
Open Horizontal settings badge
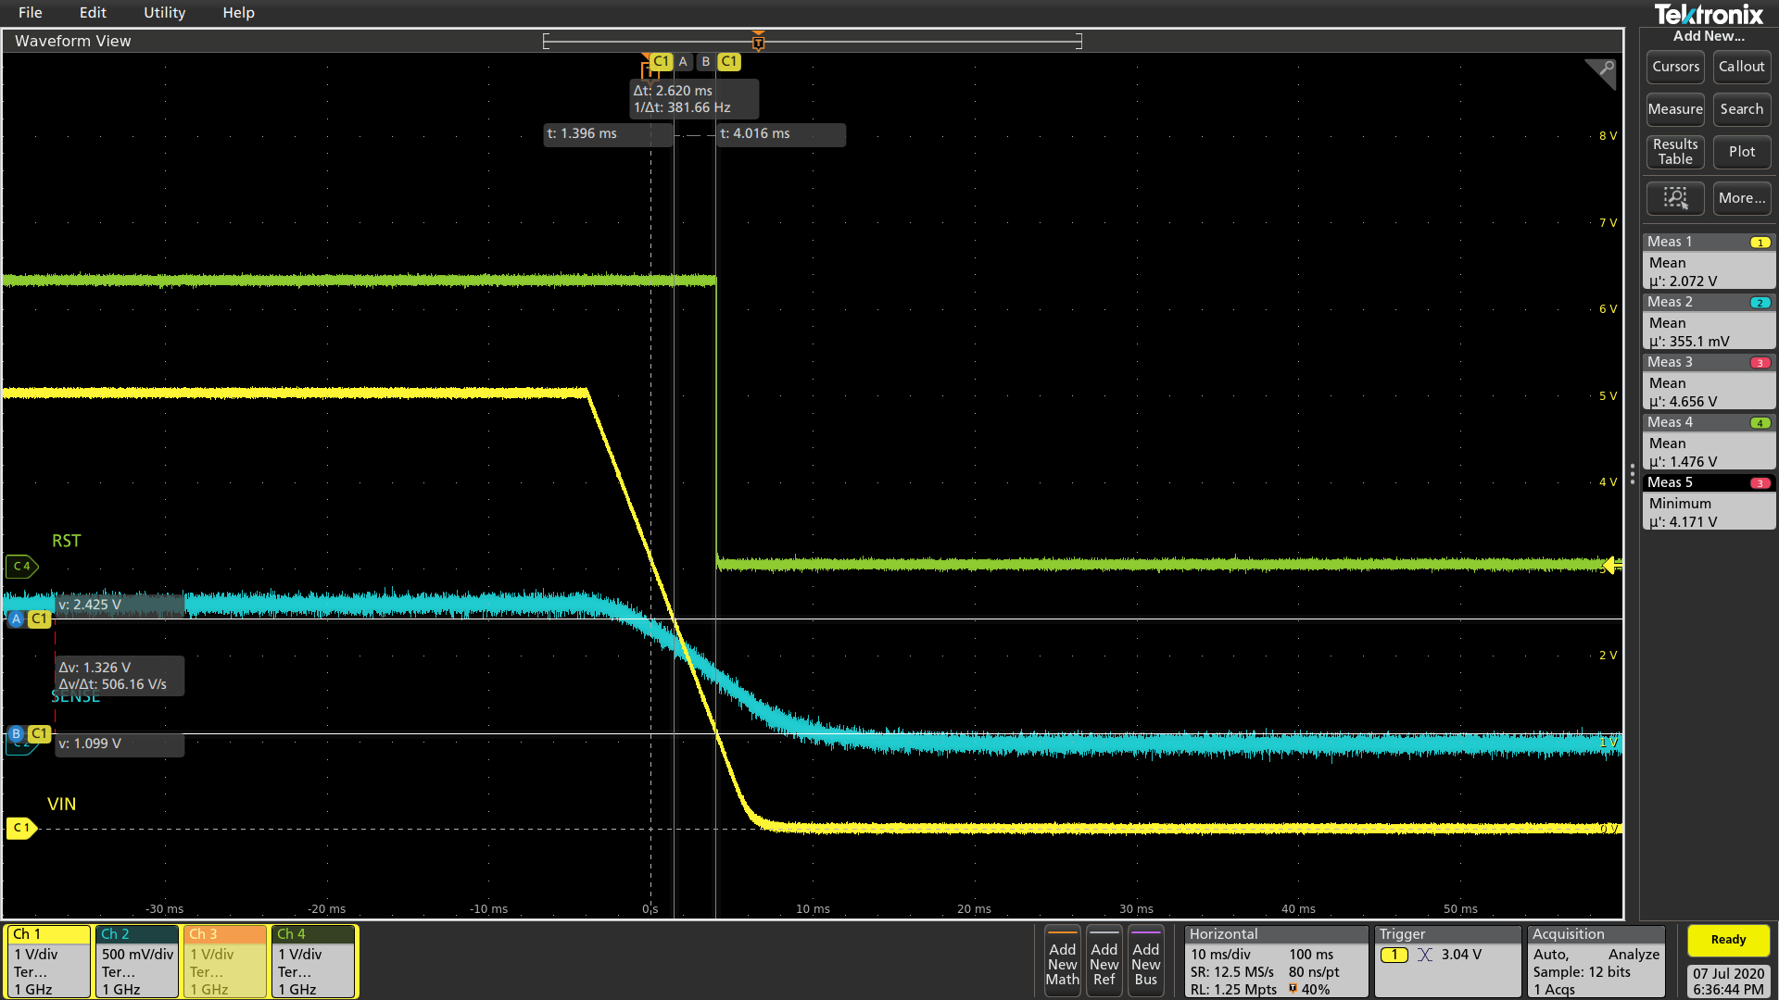tap(1275, 961)
